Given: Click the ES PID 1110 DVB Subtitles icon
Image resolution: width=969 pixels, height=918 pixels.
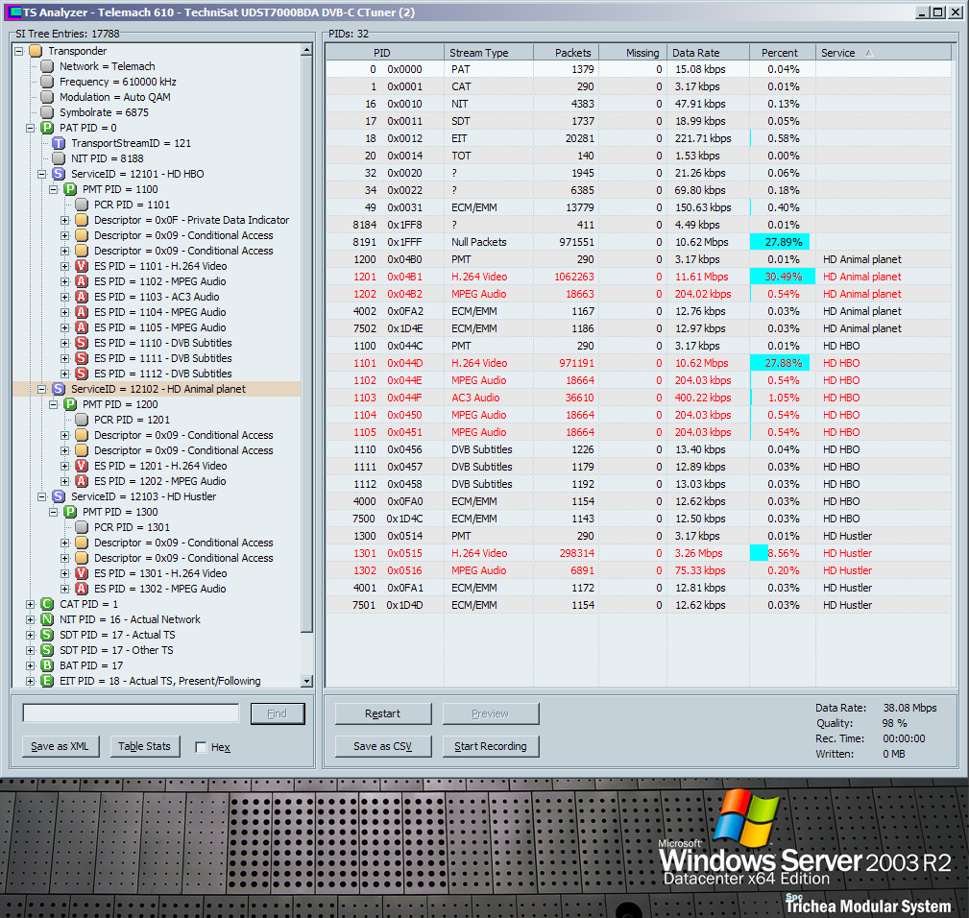Looking at the screenshot, I should click(82, 343).
